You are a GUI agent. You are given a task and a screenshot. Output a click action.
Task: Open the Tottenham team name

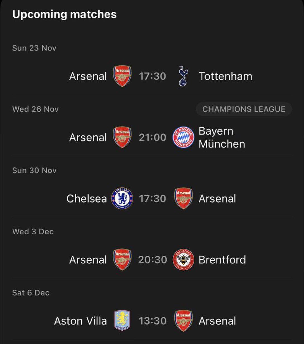tap(225, 76)
